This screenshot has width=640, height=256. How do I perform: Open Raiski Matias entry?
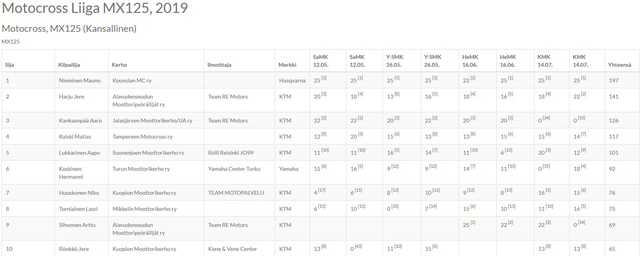(75, 137)
